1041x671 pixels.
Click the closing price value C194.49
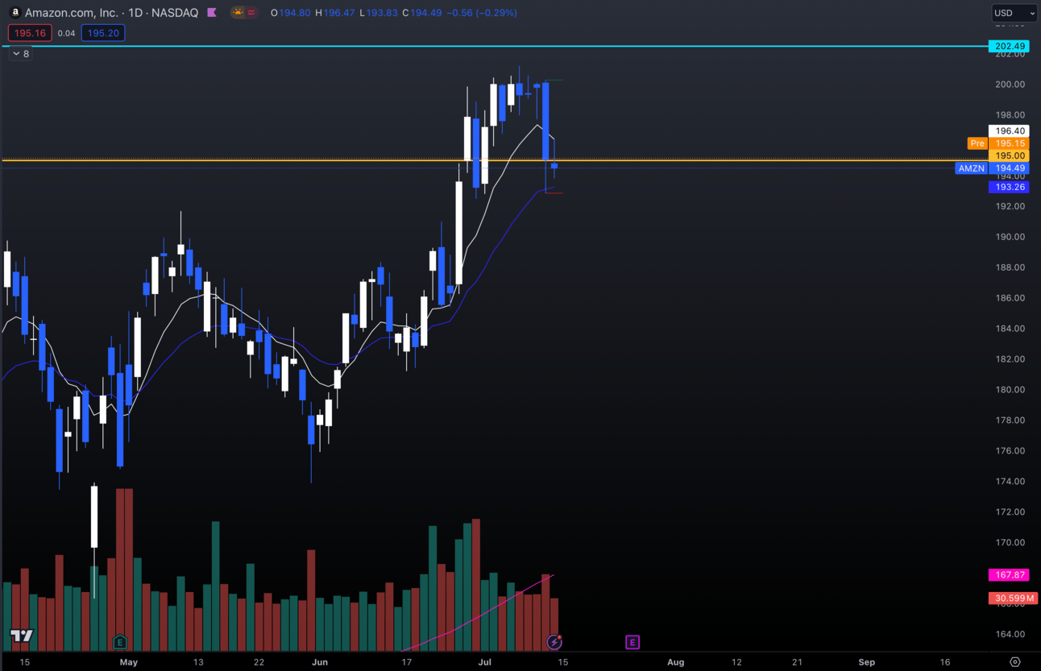click(422, 13)
